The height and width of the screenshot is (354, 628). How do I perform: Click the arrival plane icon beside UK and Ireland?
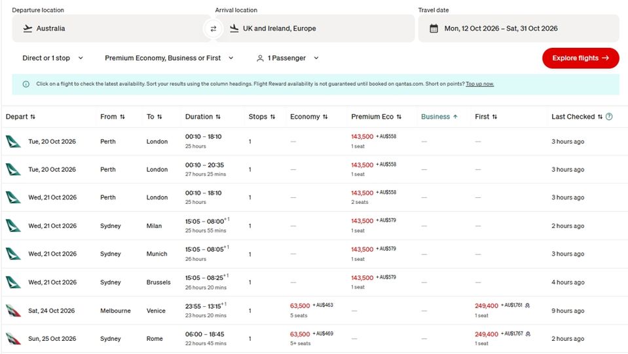234,28
